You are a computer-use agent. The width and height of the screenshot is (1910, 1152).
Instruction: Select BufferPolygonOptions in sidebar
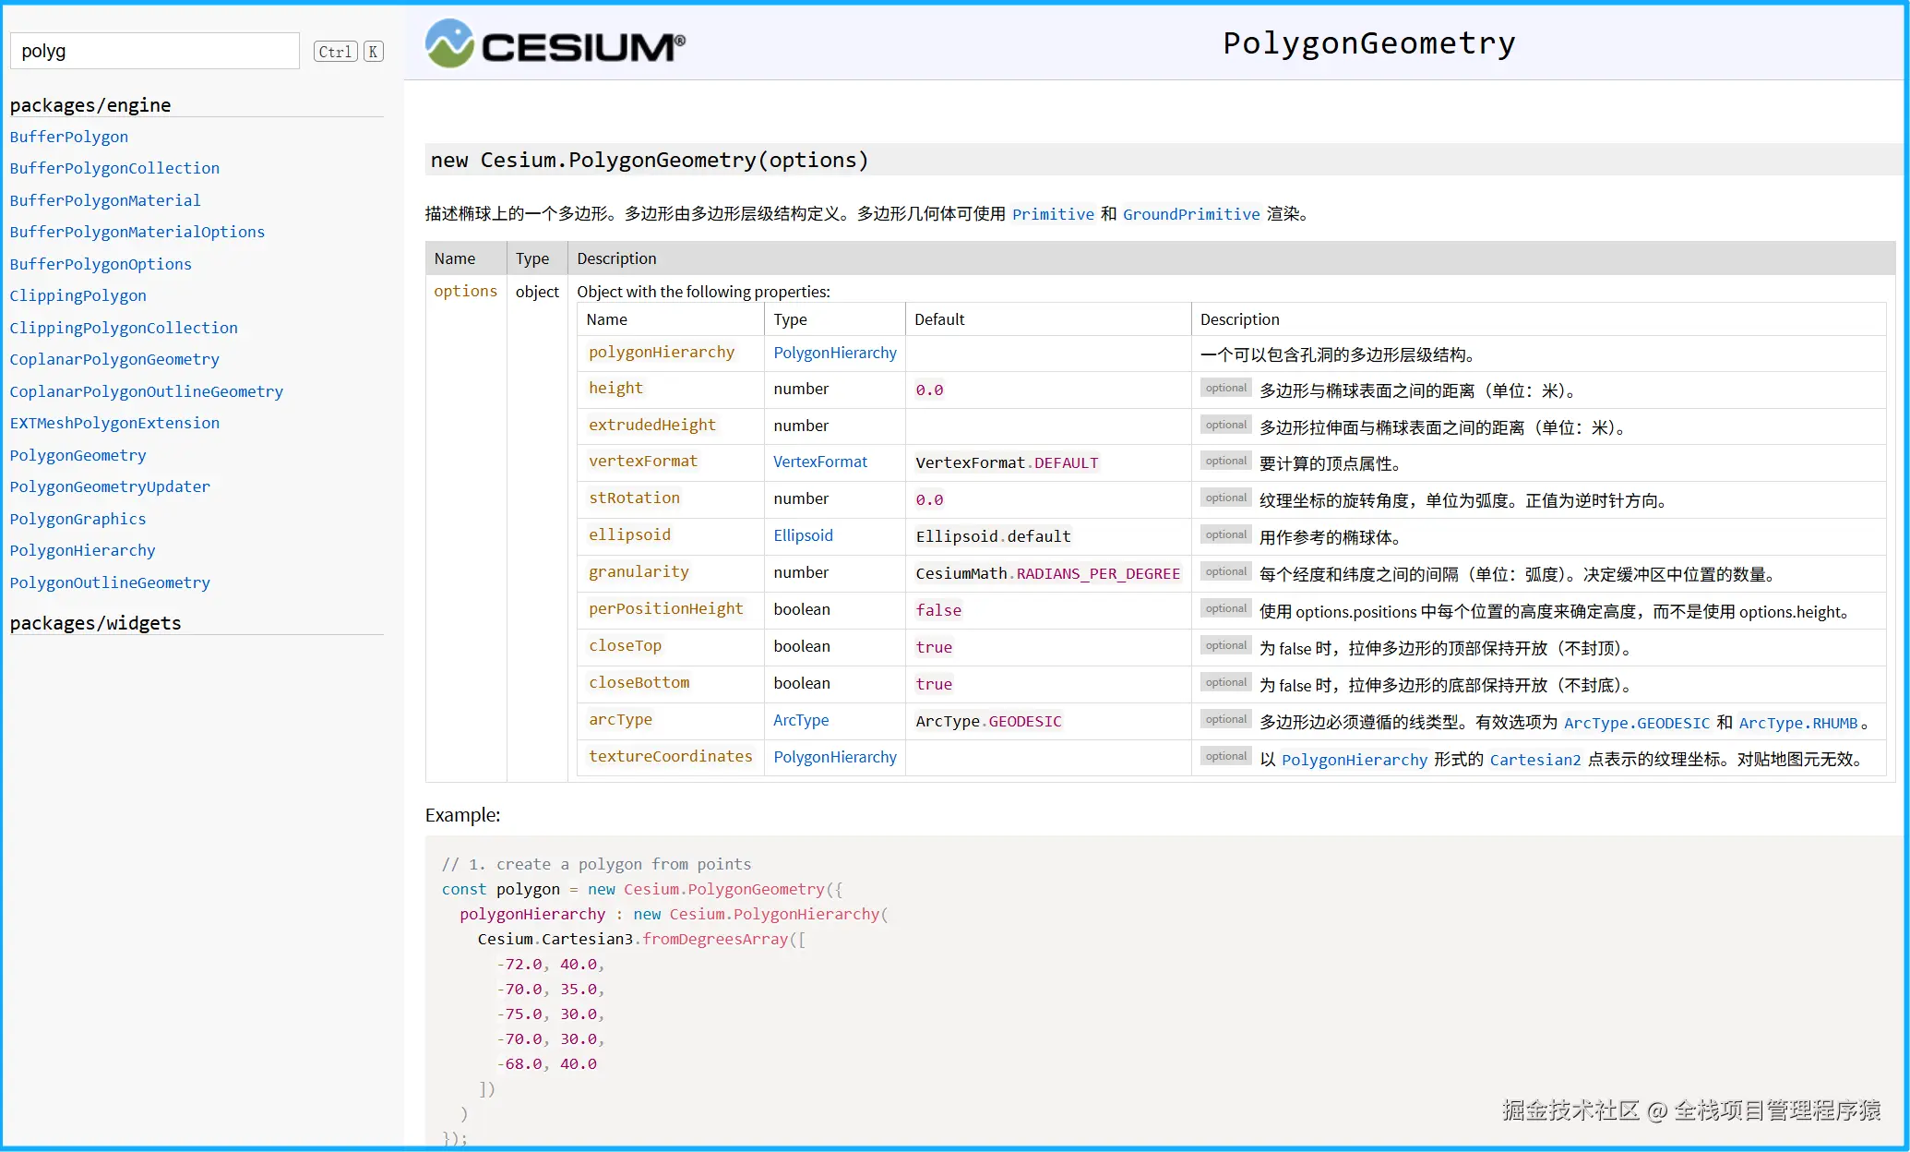(x=101, y=264)
